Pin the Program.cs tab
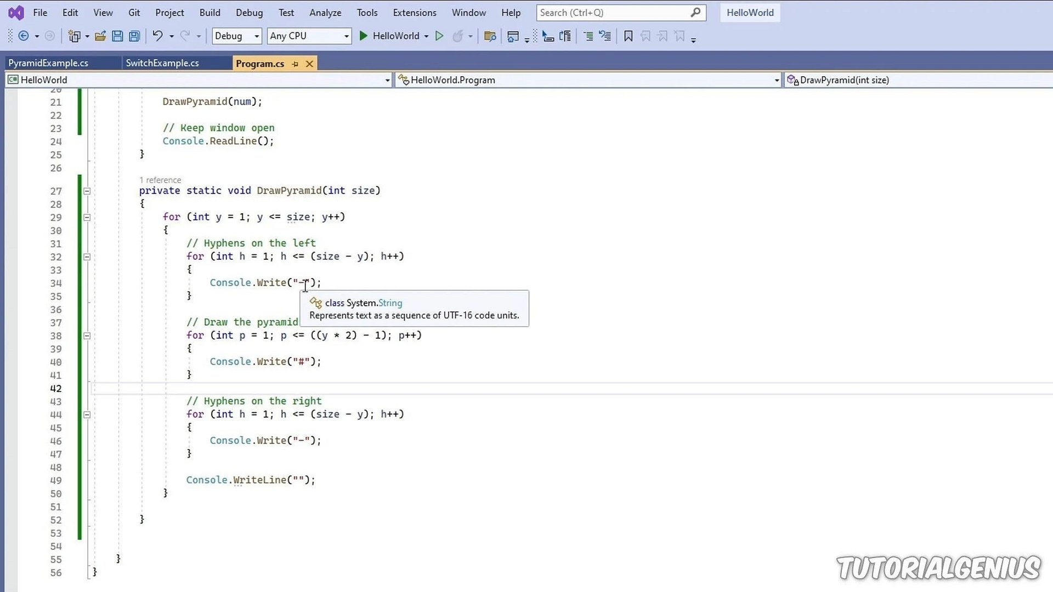 [x=295, y=64]
